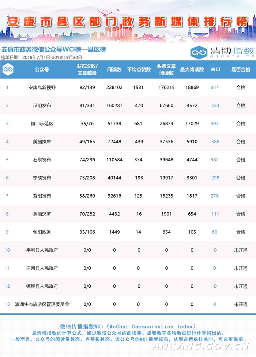Click WCI value 60
The image size is (256, 357).
[x=215, y=232]
